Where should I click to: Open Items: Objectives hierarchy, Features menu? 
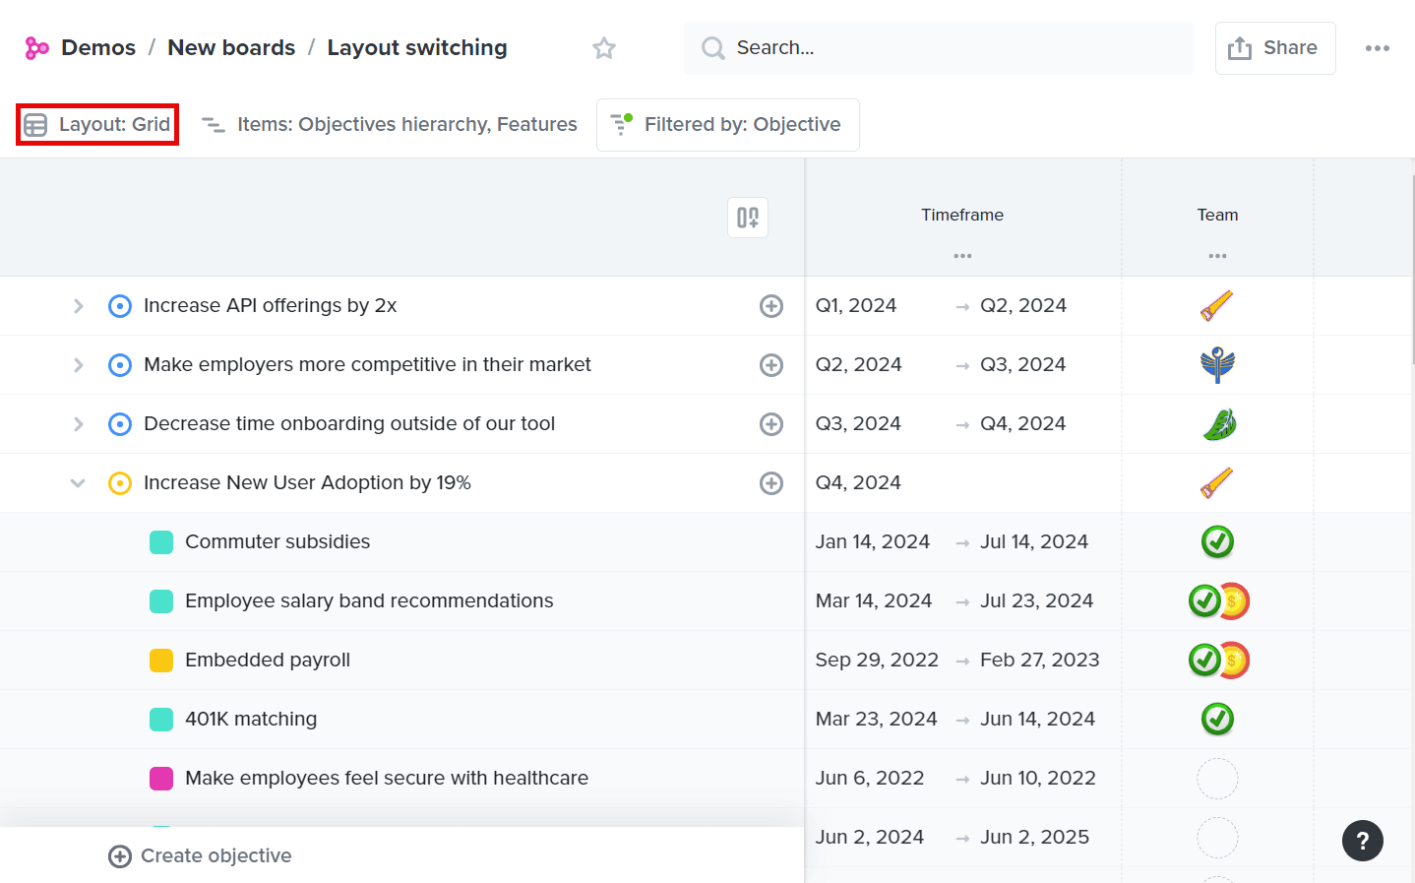pos(390,125)
